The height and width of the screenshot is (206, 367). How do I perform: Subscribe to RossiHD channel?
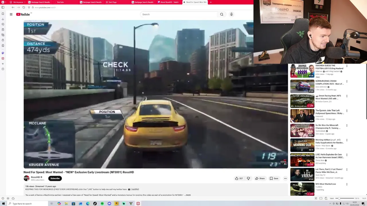coord(55,178)
